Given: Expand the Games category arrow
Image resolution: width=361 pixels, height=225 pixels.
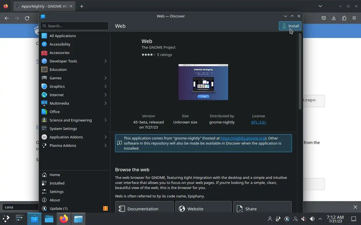Looking at the screenshot, I should coord(105,78).
